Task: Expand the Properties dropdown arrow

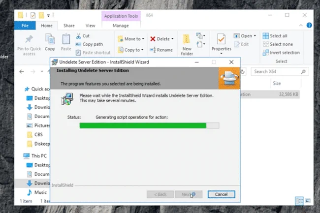Action: [x=221, y=54]
